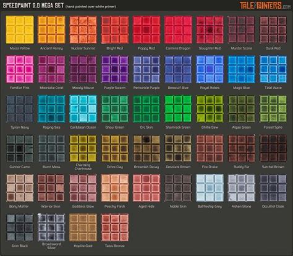Click the Bony Matter swatch
This screenshot has width=293, height=256.
pyautogui.click(x=20, y=188)
